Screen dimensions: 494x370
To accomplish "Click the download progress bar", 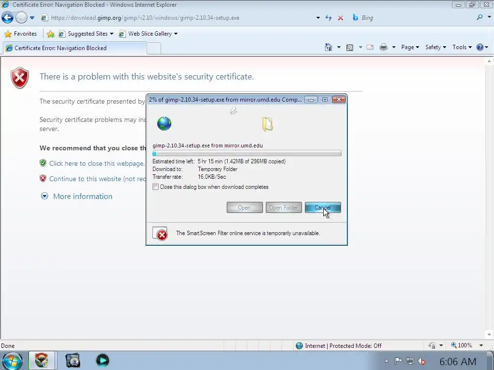I will (247, 153).
